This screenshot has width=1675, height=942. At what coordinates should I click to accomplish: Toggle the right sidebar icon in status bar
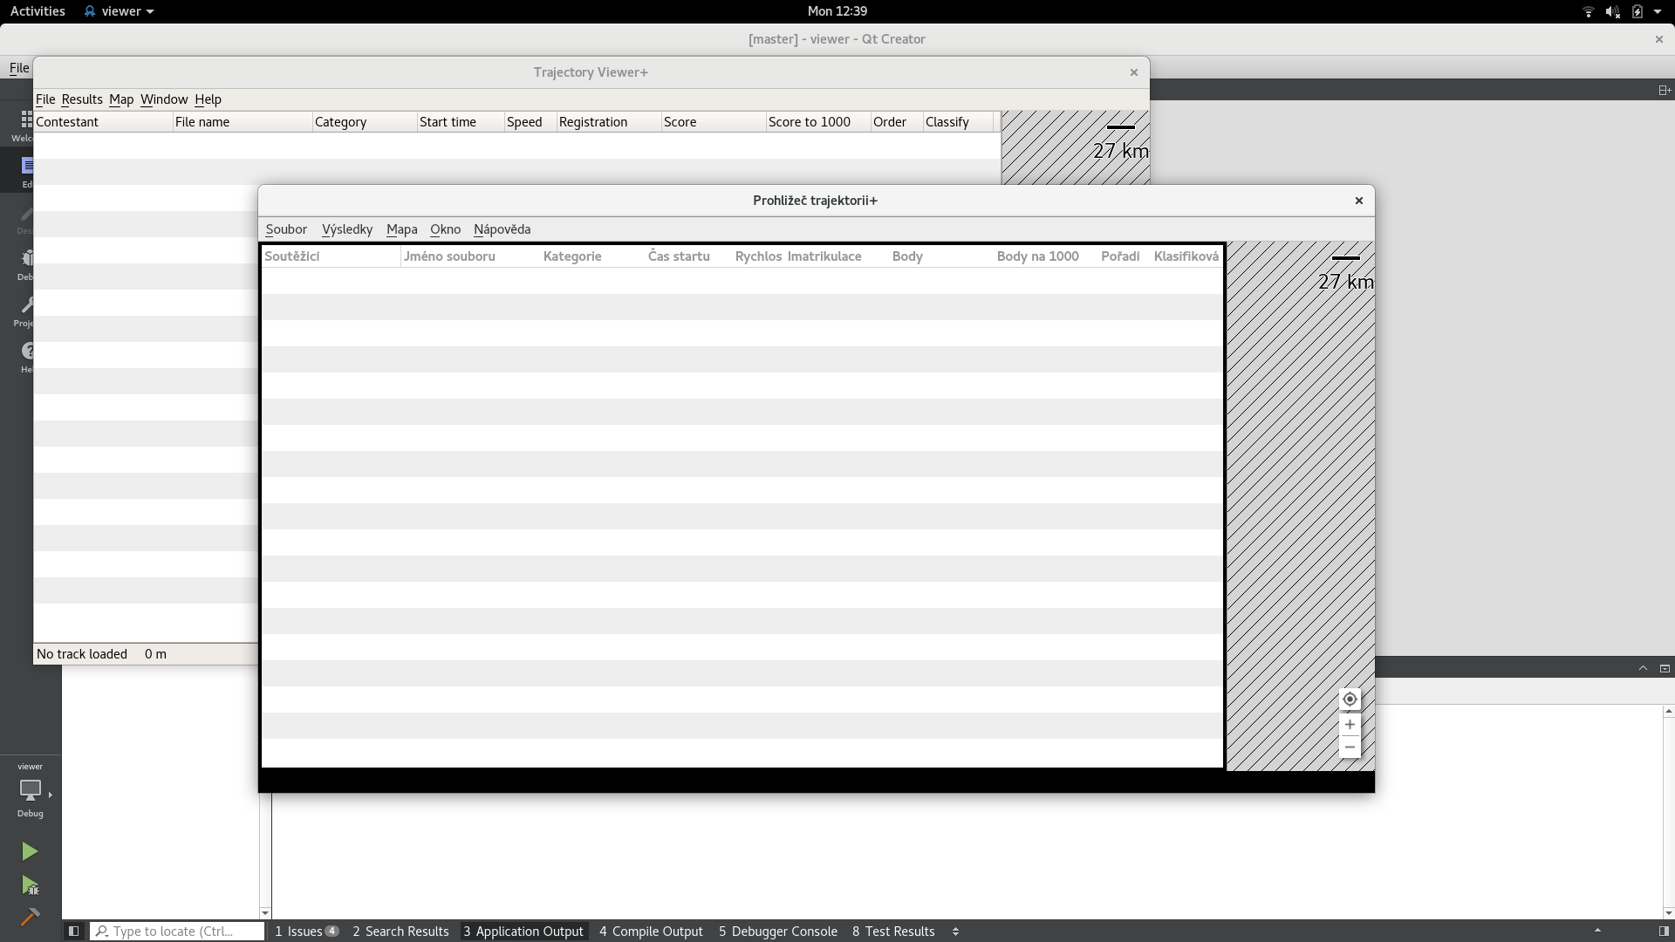coord(1664,932)
